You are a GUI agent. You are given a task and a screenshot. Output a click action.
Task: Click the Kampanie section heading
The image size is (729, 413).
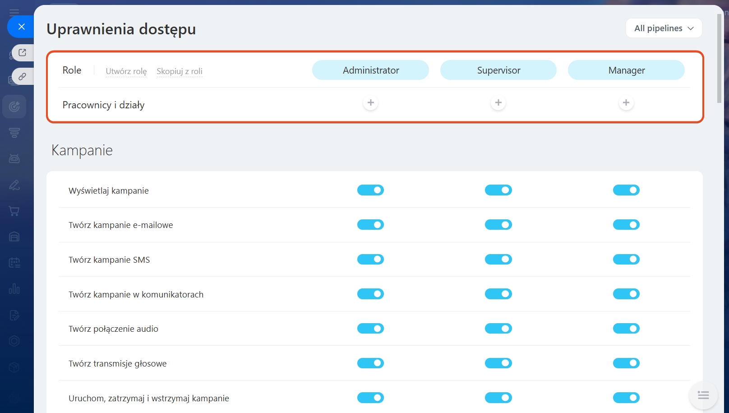pyautogui.click(x=82, y=150)
